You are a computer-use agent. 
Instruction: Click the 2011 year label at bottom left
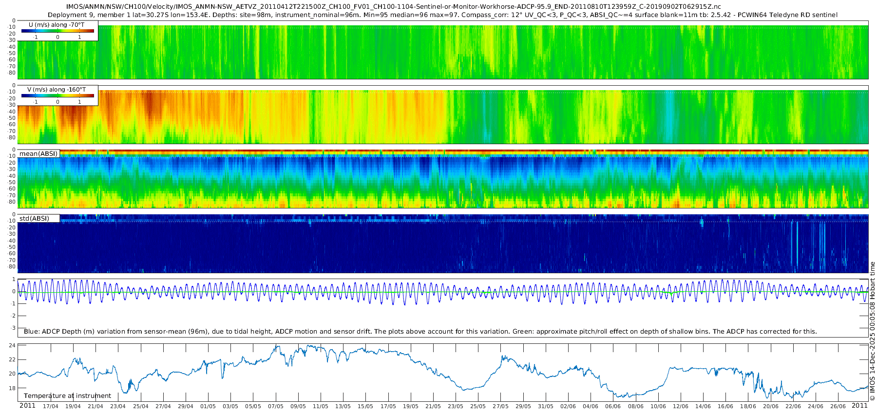point(27,406)
